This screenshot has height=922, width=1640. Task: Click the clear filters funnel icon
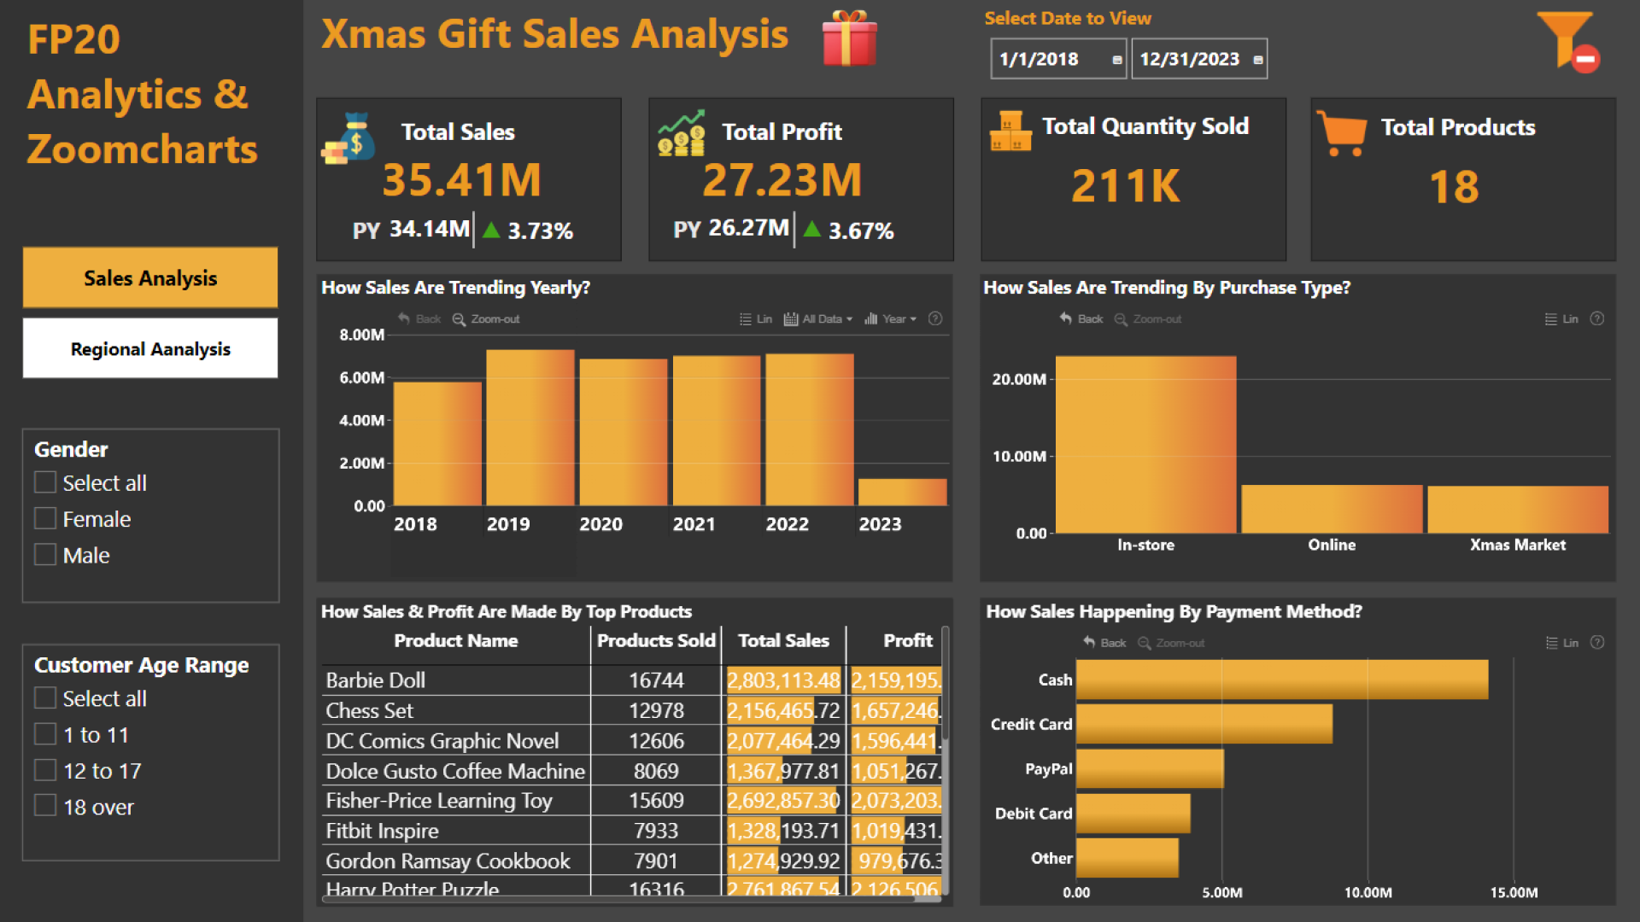1568,41
